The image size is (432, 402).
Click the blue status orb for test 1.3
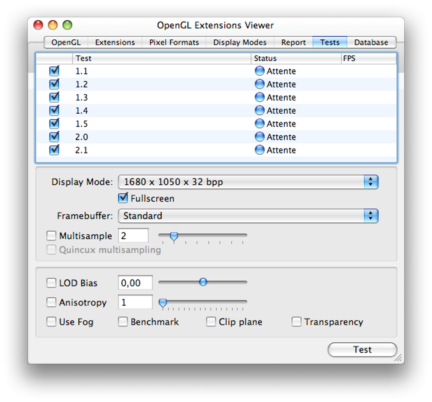260,97
